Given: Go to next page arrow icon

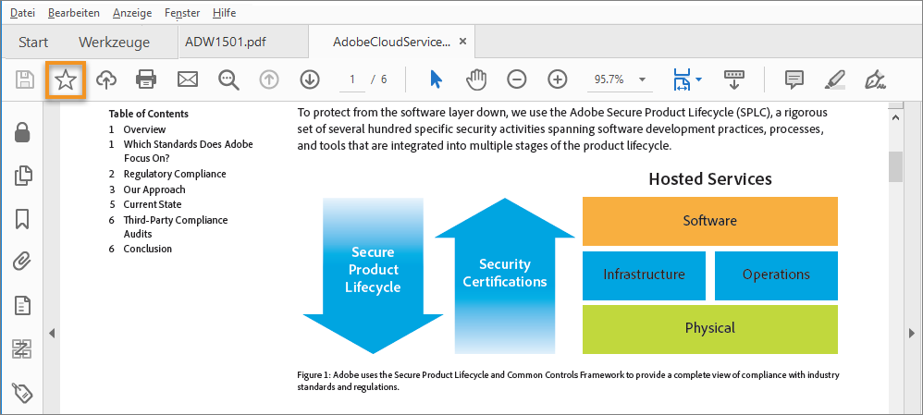Looking at the screenshot, I should point(309,79).
